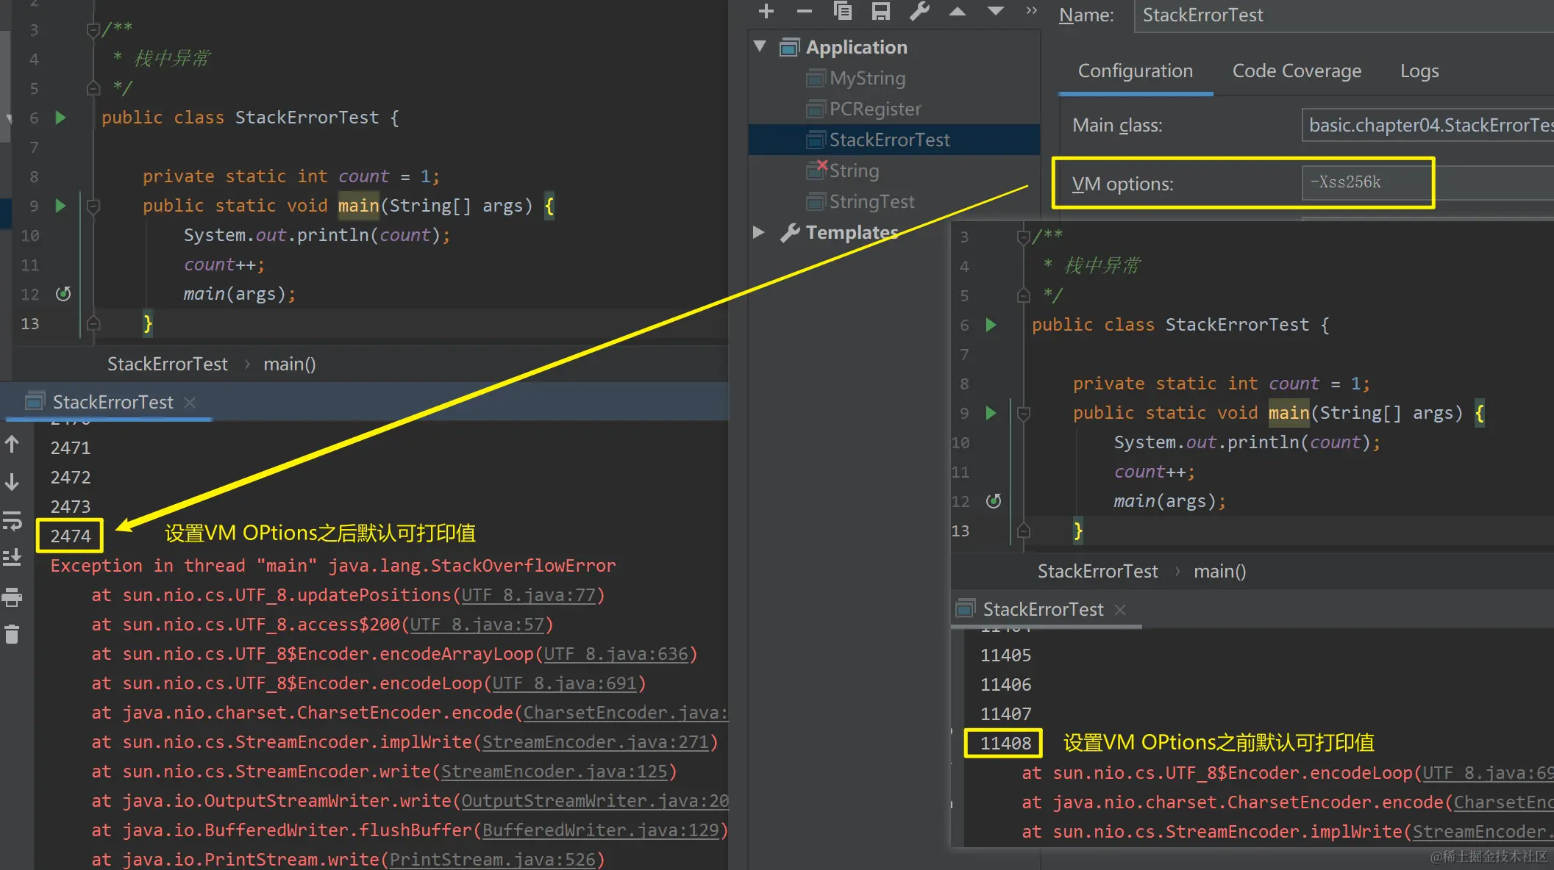Image resolution: width=1554 pixels, height=870 pixels.
Task: Select PCRegister in the configuration tree
Action: 874,109
